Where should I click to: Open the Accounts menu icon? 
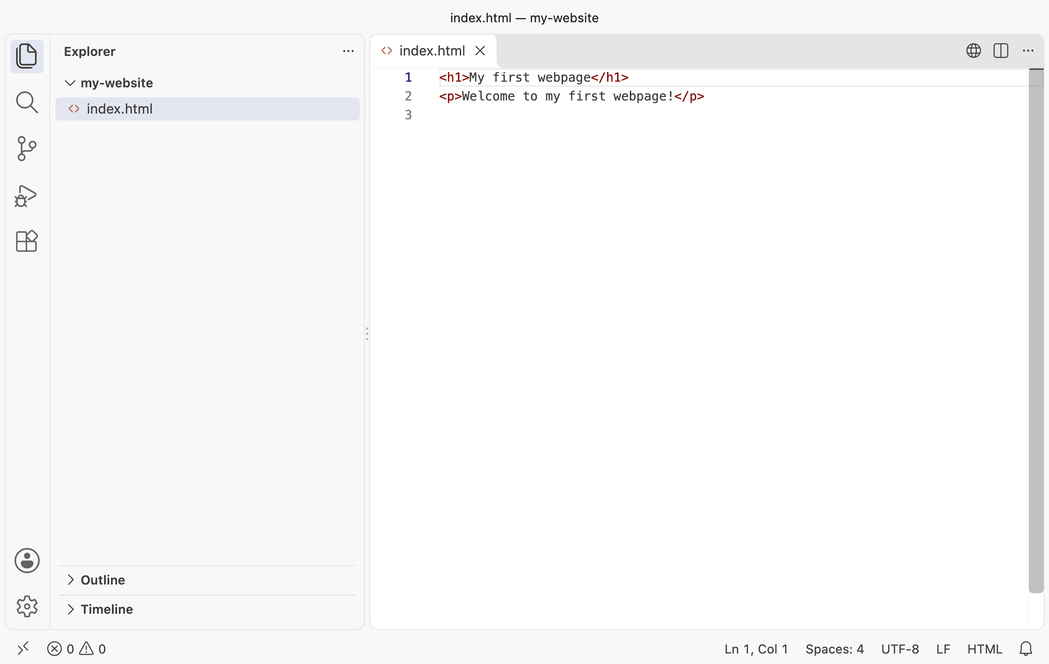pyautogui.click(x=27, y=560)
